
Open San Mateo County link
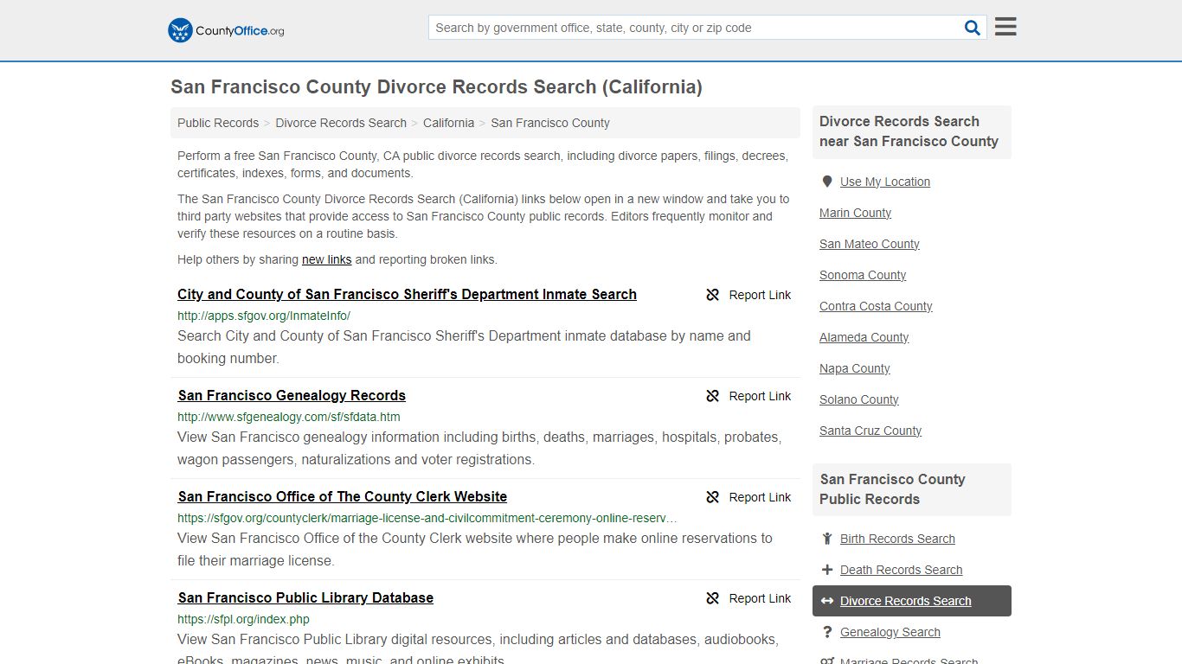click(870, 244)
